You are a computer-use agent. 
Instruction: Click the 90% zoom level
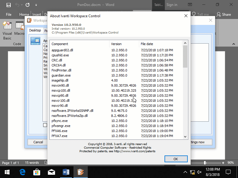pos(231,163)
